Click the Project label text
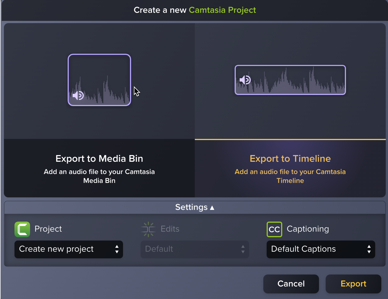388x299 pixels. tap(48, 229)
